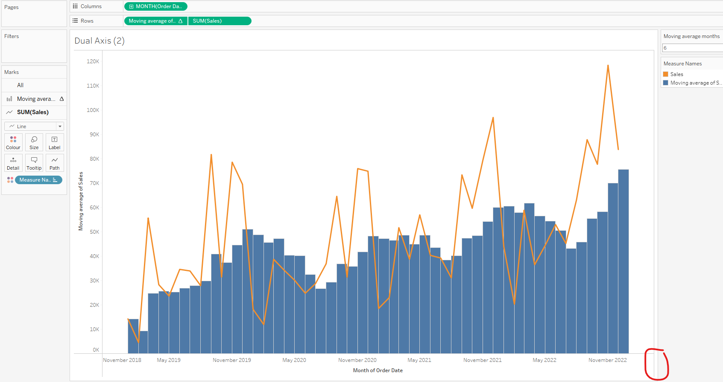Click the Measure Names pill in Marks card
This screenshot has height=382, width=723.
click(38, 180)
